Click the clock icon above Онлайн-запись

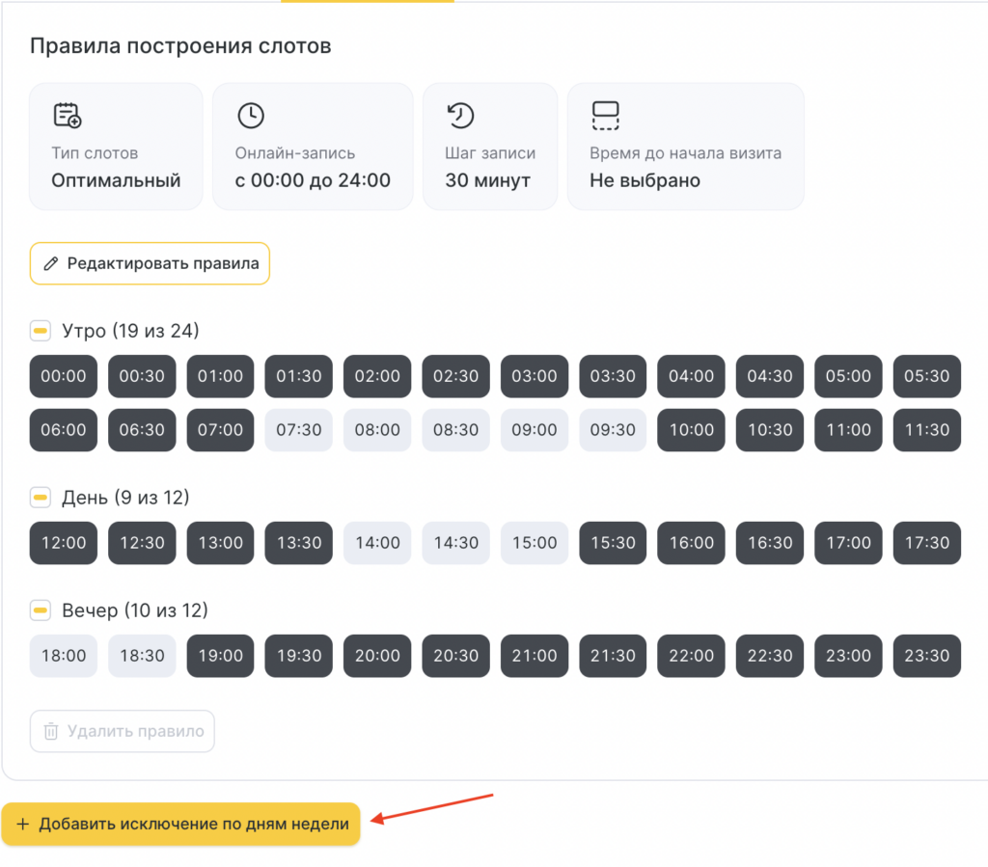pos(251,116)
